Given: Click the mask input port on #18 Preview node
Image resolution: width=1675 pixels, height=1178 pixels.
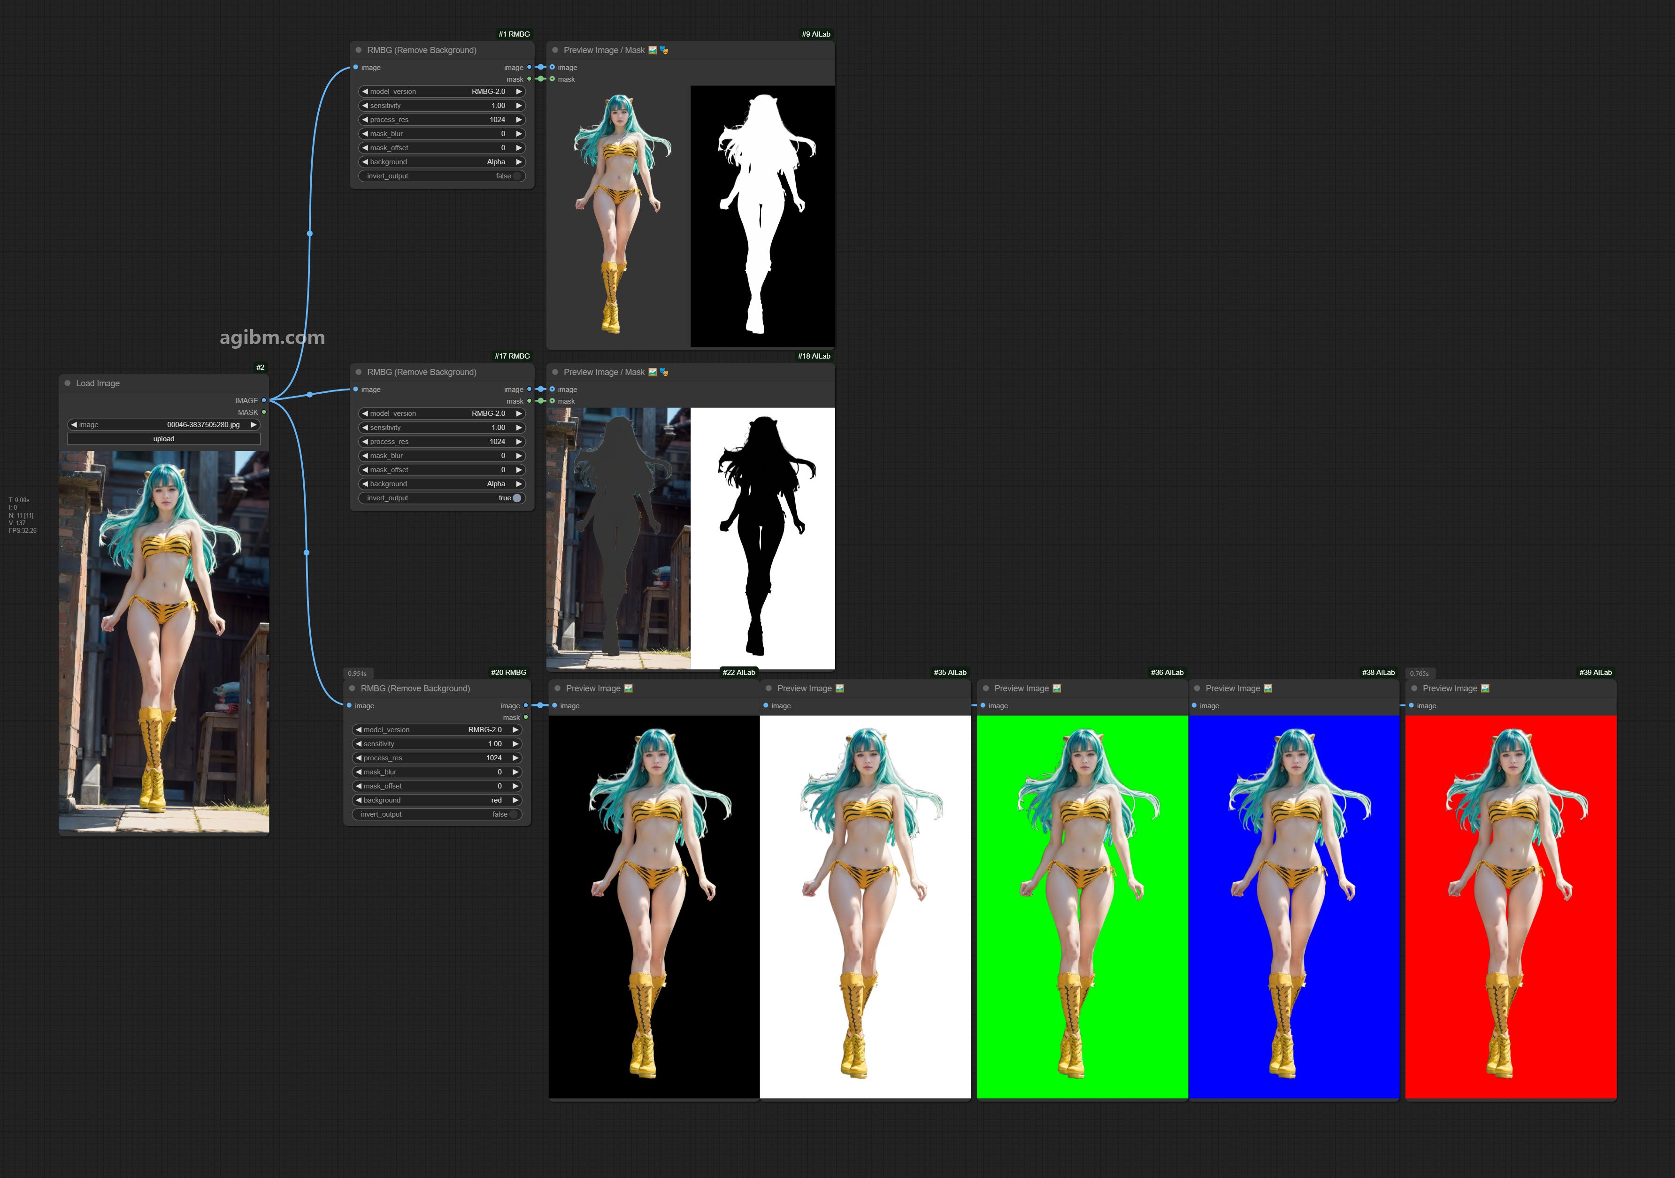Looking at the screenshot, I should pyautogui.click(x=552, y=401).
